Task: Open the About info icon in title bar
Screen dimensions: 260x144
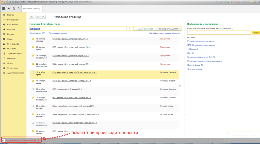Action: [x=252, y=2]
